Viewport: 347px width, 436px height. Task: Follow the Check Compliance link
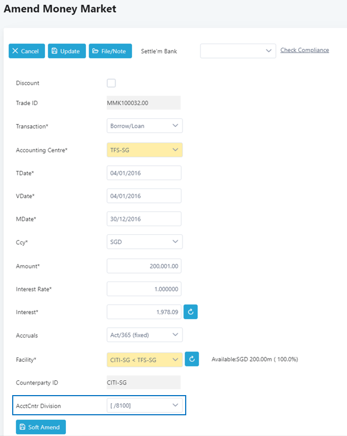pos(305,50)
